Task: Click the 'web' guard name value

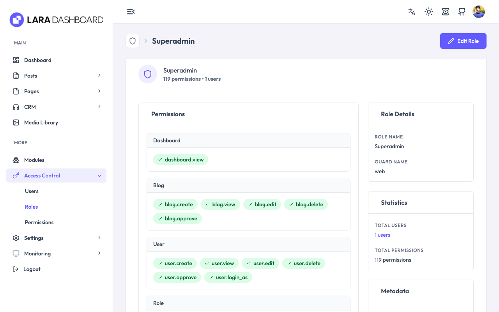Action: [x=380, y=171]
